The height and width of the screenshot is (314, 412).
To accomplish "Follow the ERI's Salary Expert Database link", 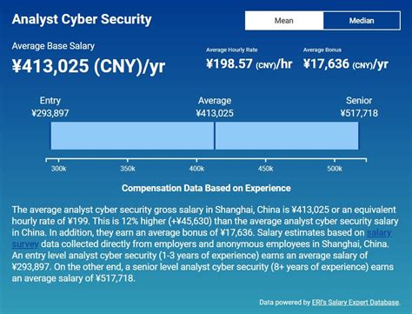I will (356, 303).
